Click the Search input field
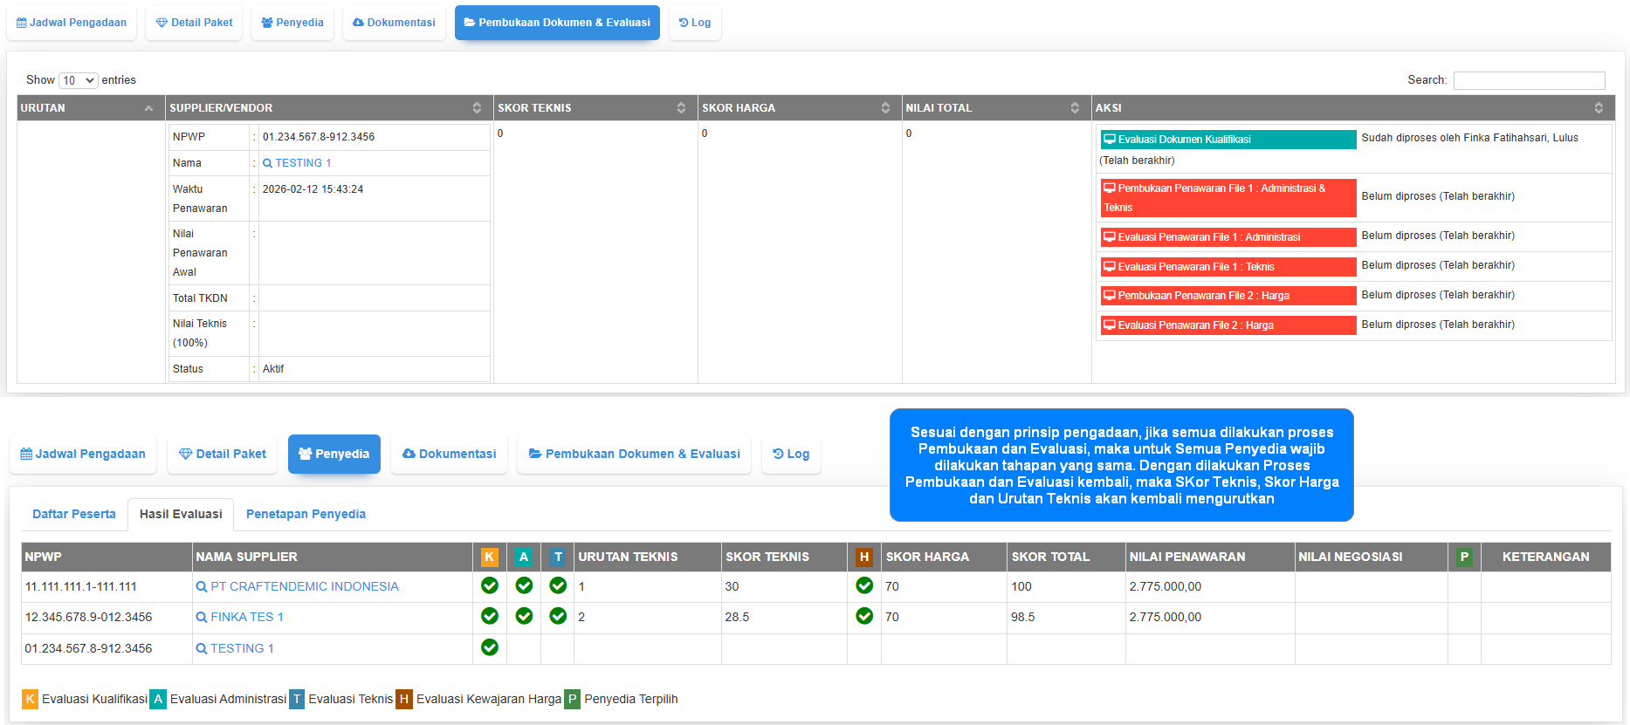The image size is (1630, 725). [1529, 80]
